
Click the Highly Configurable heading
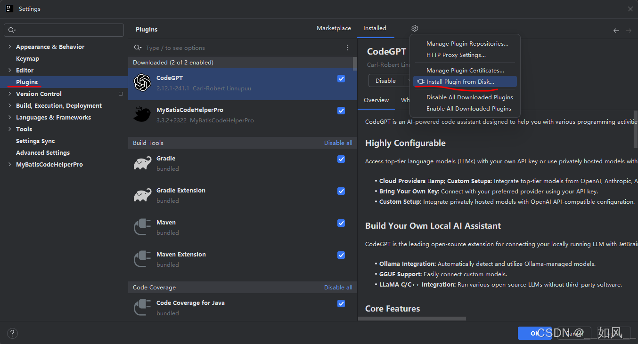(x=405, y=143)
